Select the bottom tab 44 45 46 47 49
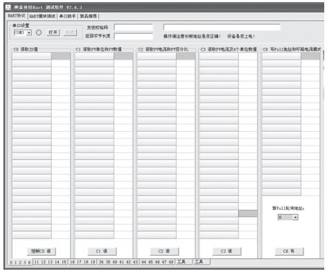 tap(157, 262)
